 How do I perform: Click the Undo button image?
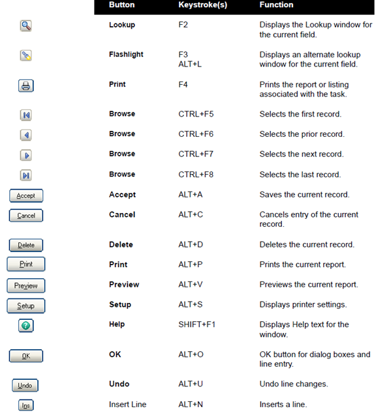(x=25, y=386)
